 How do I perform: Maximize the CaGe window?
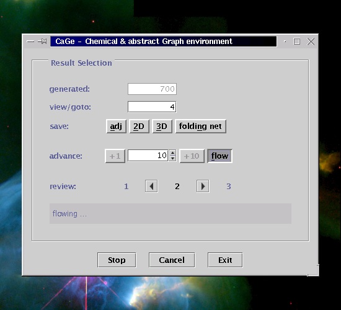[297, 42]
